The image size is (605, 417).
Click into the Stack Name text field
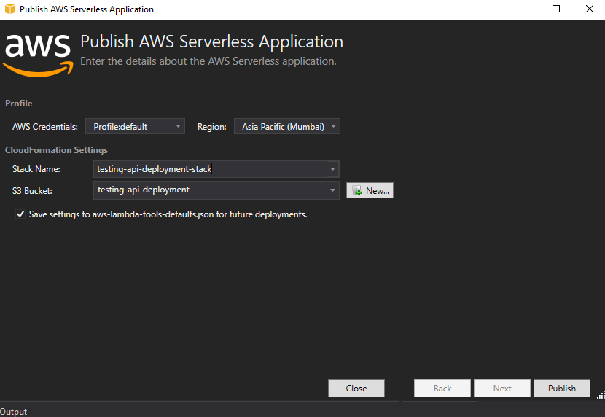[210, 169]
